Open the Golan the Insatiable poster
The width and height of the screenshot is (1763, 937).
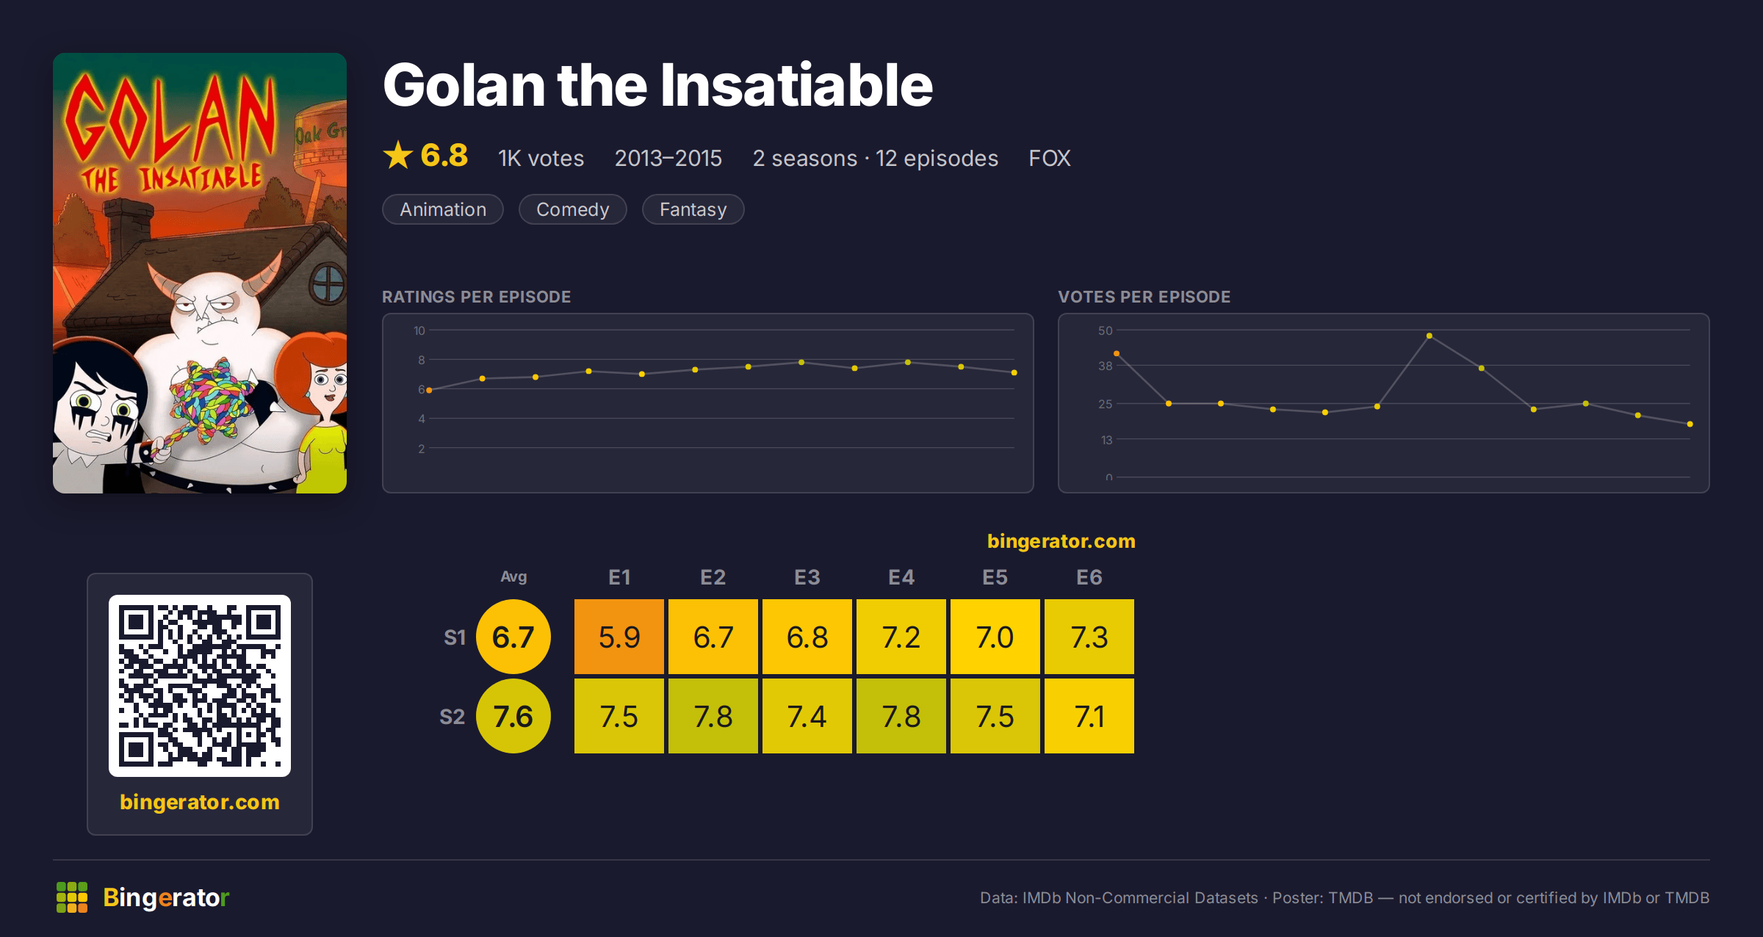pos(200,273)
